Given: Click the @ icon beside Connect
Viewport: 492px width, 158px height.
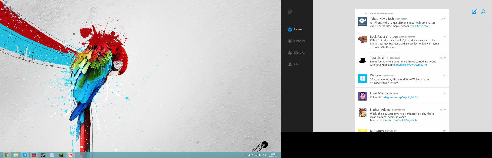Looking at the screenshot, I should point(290,41).
